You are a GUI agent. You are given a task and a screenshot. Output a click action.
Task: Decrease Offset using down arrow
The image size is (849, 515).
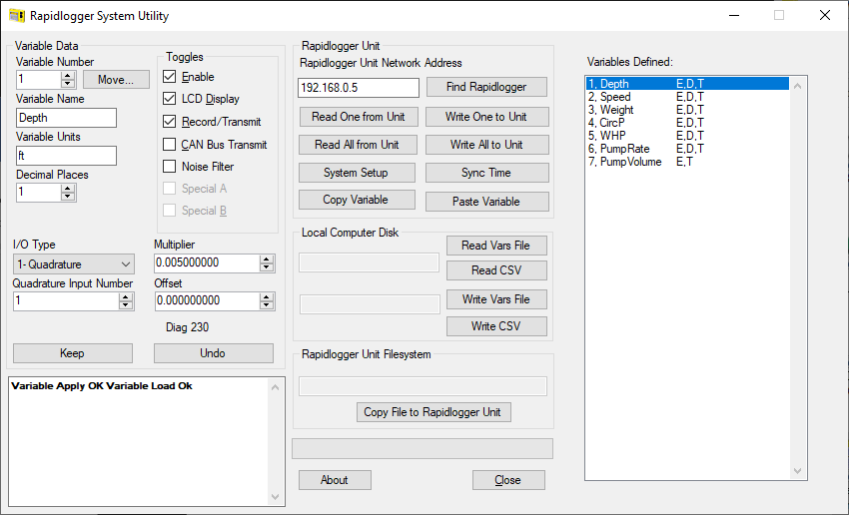267,305
